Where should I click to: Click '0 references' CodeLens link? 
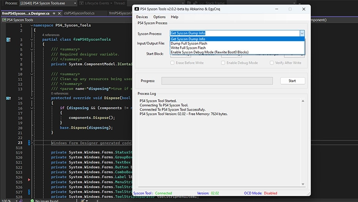coord(59,93)
